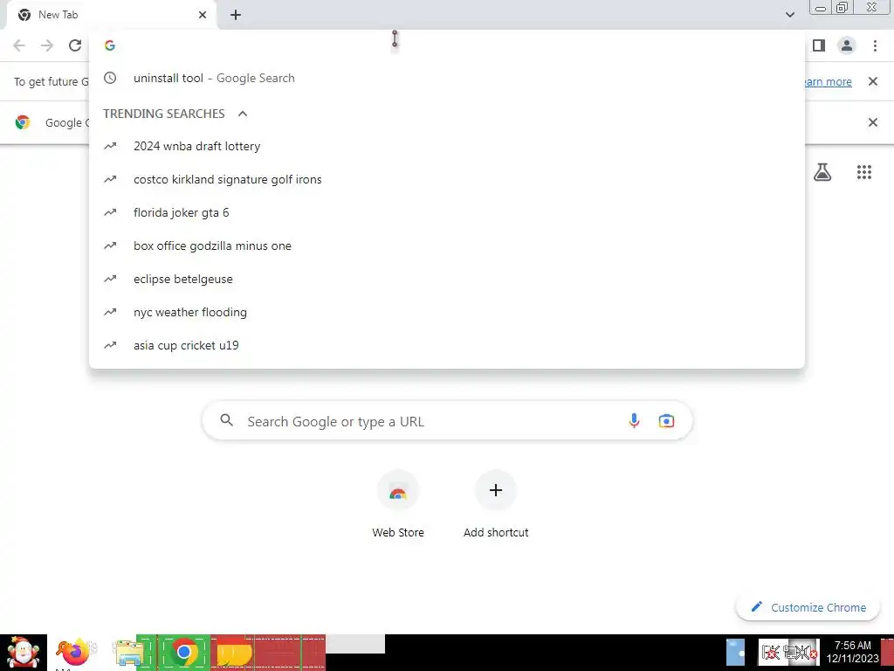Select '2024 wnba draft lottery' suggestion
The image size is (894, 671).
click(x=447, y=146)
